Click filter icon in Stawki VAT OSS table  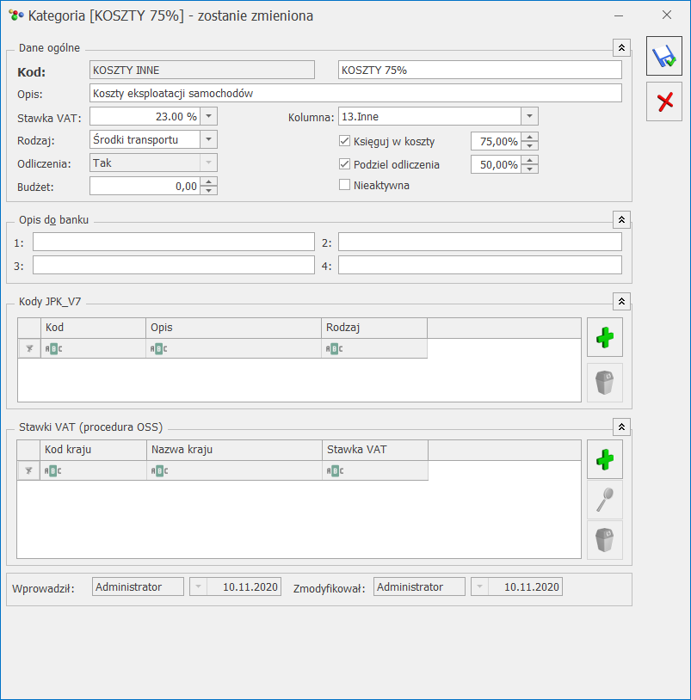(28, 470)
